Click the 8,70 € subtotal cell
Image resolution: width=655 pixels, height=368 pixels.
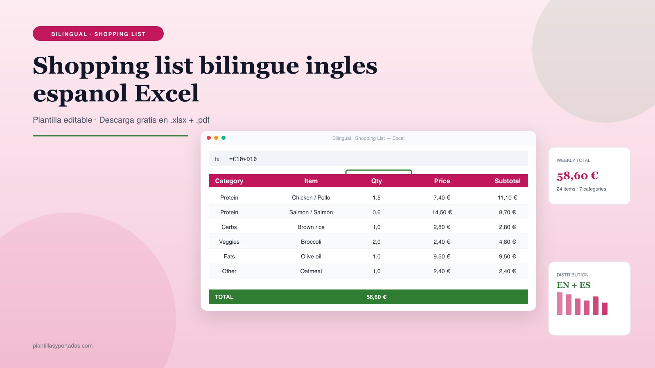click(x=508, y=212)
